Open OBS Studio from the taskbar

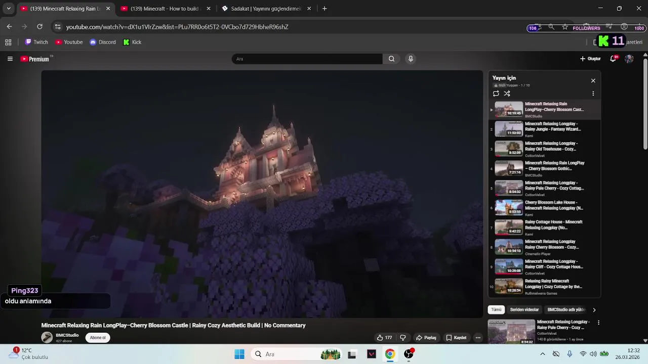pyautogui.click(x=409, y=354)
